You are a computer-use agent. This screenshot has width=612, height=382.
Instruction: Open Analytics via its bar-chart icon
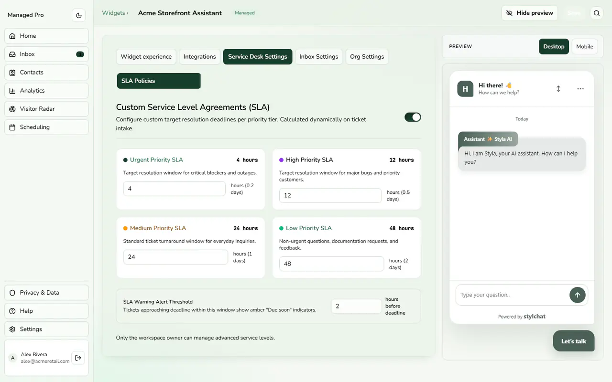pos(12,91)
